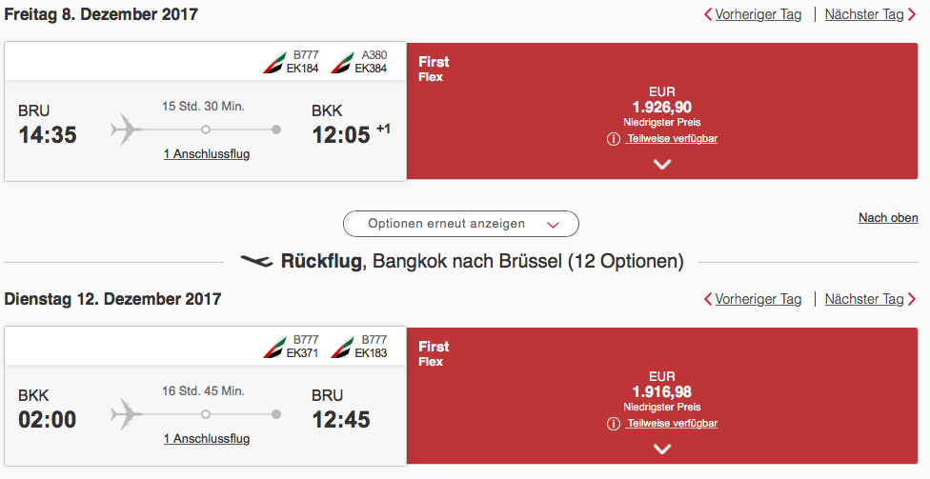Click the Emirates logo next to EK371
The height and width of the screenshot is (479, 930).
(274, 348)
